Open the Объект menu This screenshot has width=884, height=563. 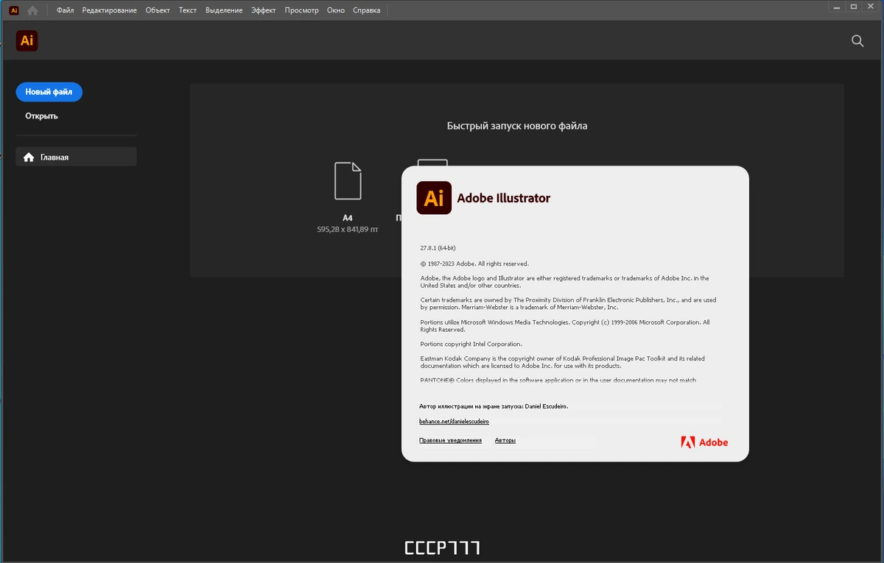(x=158, y=10)
